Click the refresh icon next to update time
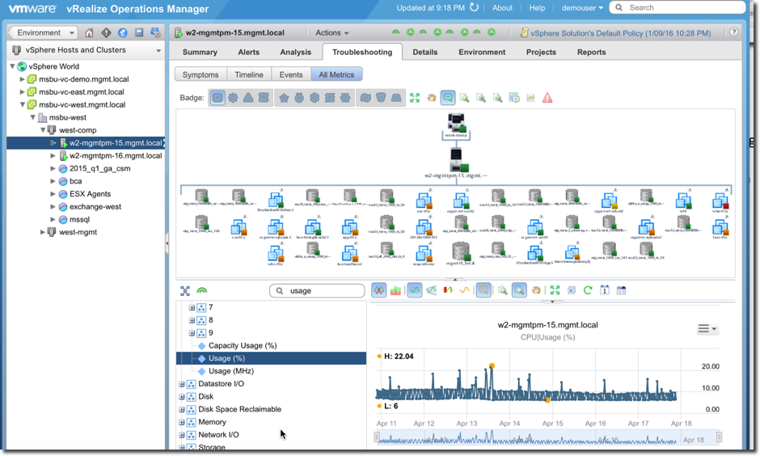 click(x=475, y=8)
